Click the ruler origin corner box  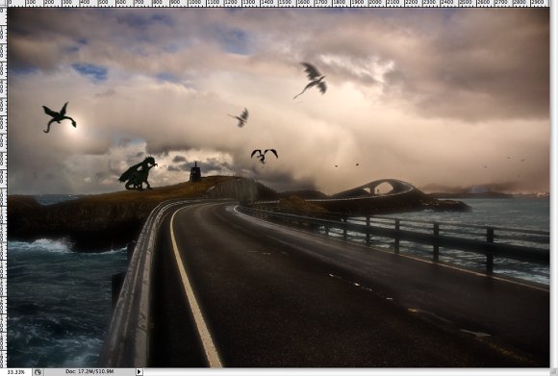click(x=3, y=3)
